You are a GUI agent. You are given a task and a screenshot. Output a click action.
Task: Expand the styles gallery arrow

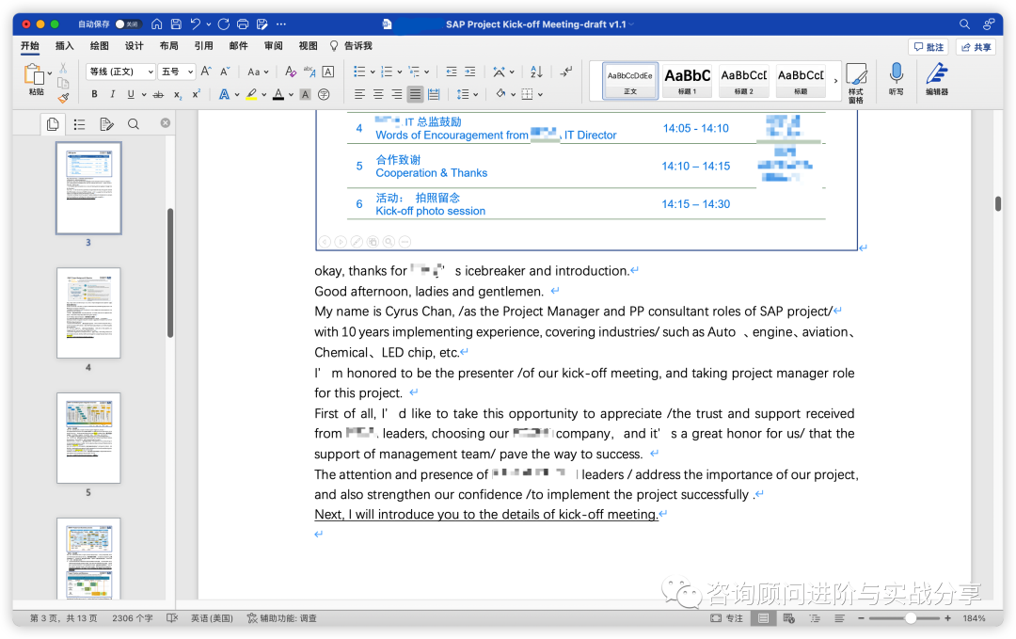836,80
